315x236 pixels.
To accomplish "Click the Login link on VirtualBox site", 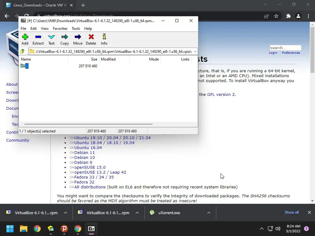I will click(x=273, y=53).
